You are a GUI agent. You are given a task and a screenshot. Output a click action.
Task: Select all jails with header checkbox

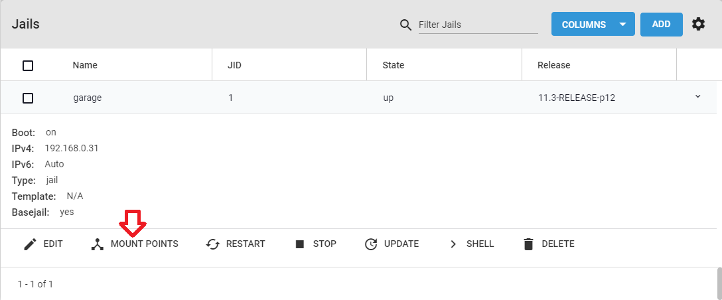(28, 66)
